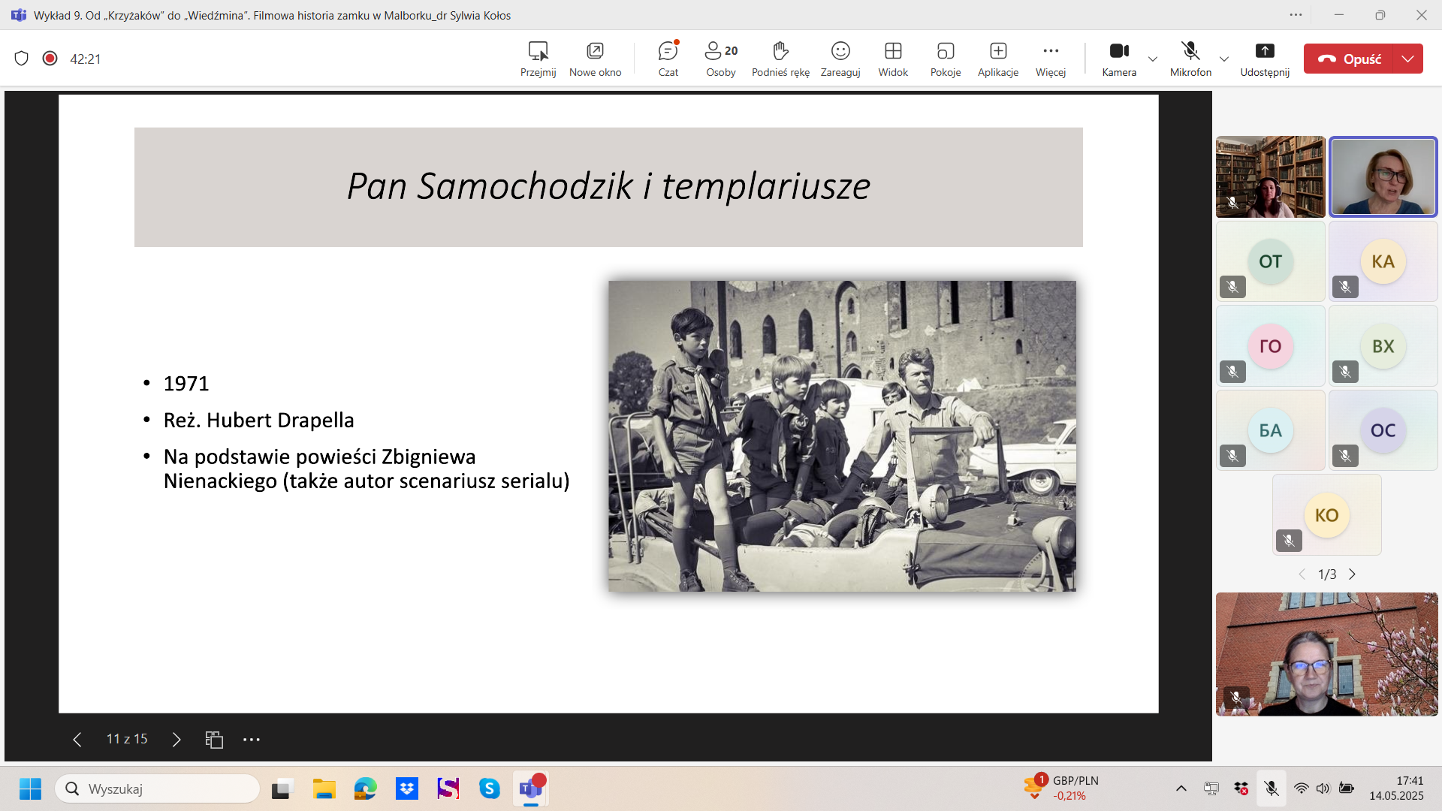Open Wi-Fi network settings in tray
This screenshot has width=1442, height=811.
pyautogui.click(x=1301, y=788)
